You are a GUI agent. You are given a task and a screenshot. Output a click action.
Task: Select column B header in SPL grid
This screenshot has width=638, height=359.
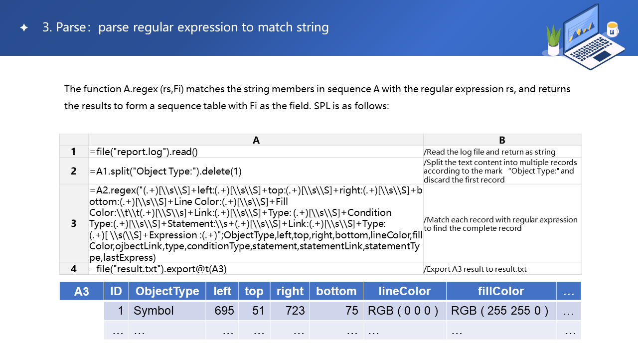(502, 140)
